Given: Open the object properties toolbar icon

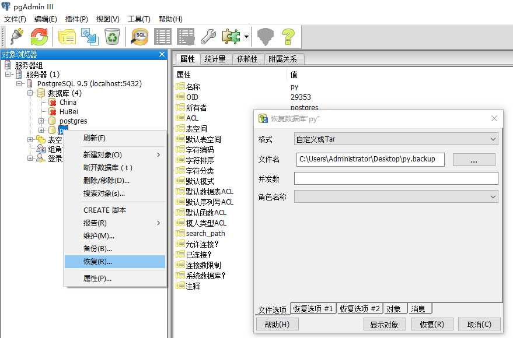Looking at the screenshot, I should point(67,36).
